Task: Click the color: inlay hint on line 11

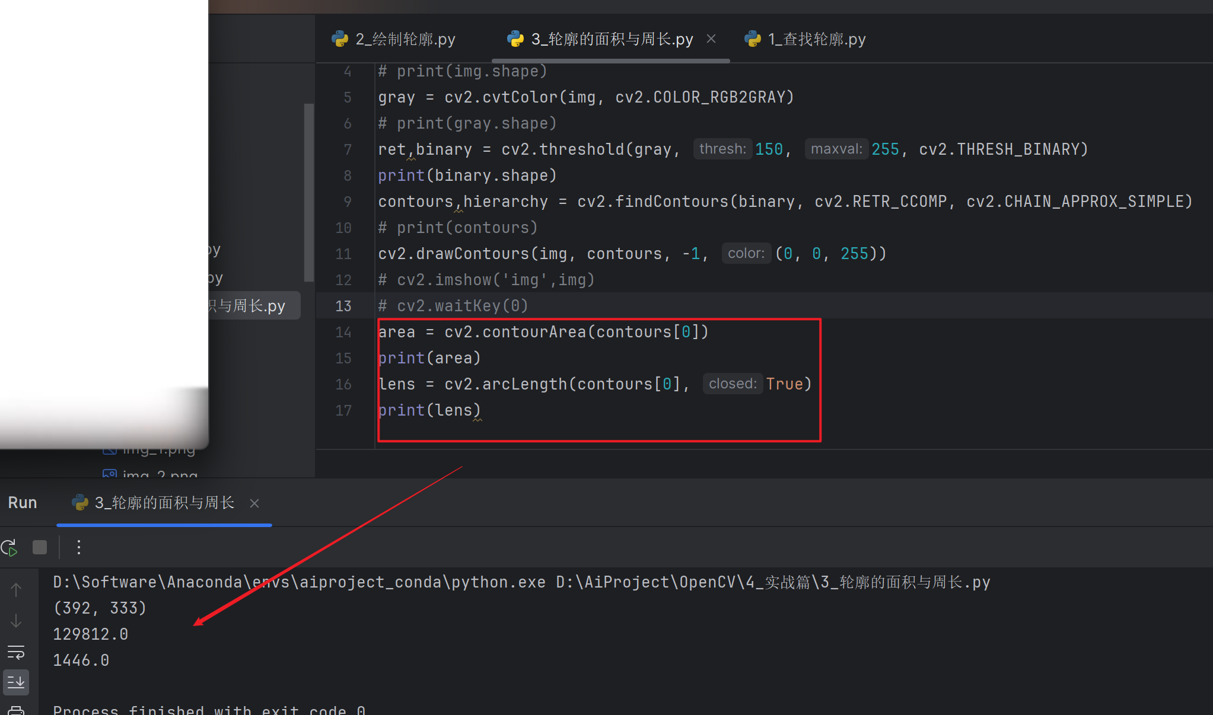Action: 746,253
